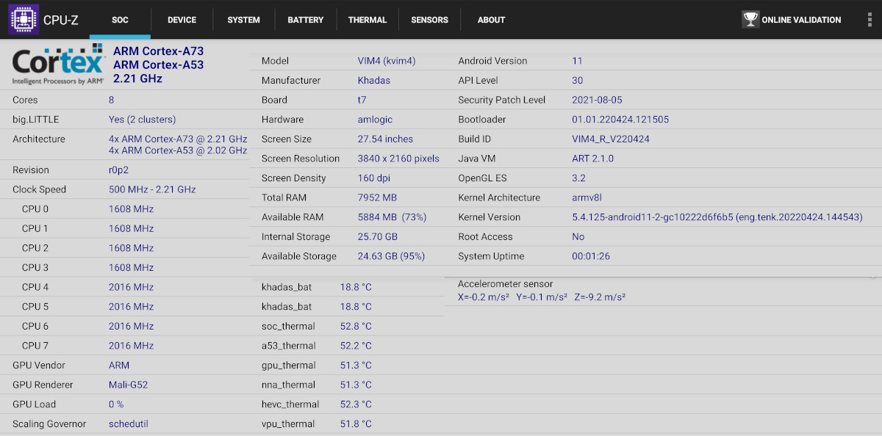Click available storage '24.63 GB (95%)'
The height and width of the screenshot is (436, 882).
click(391, 256)
